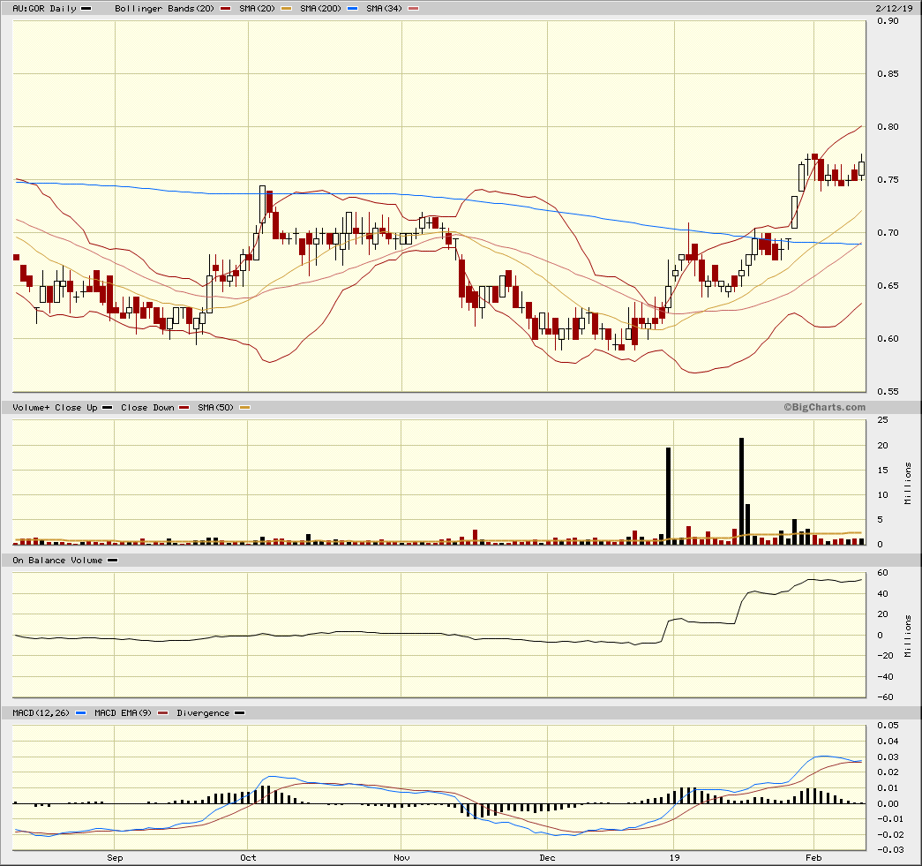Click the -60 On Balance Volume axis label

885,697
